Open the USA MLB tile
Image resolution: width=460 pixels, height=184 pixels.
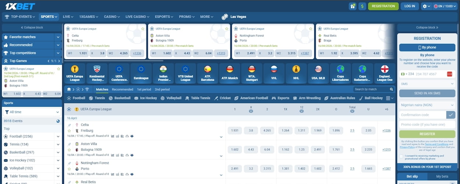[x=318, y=73]
